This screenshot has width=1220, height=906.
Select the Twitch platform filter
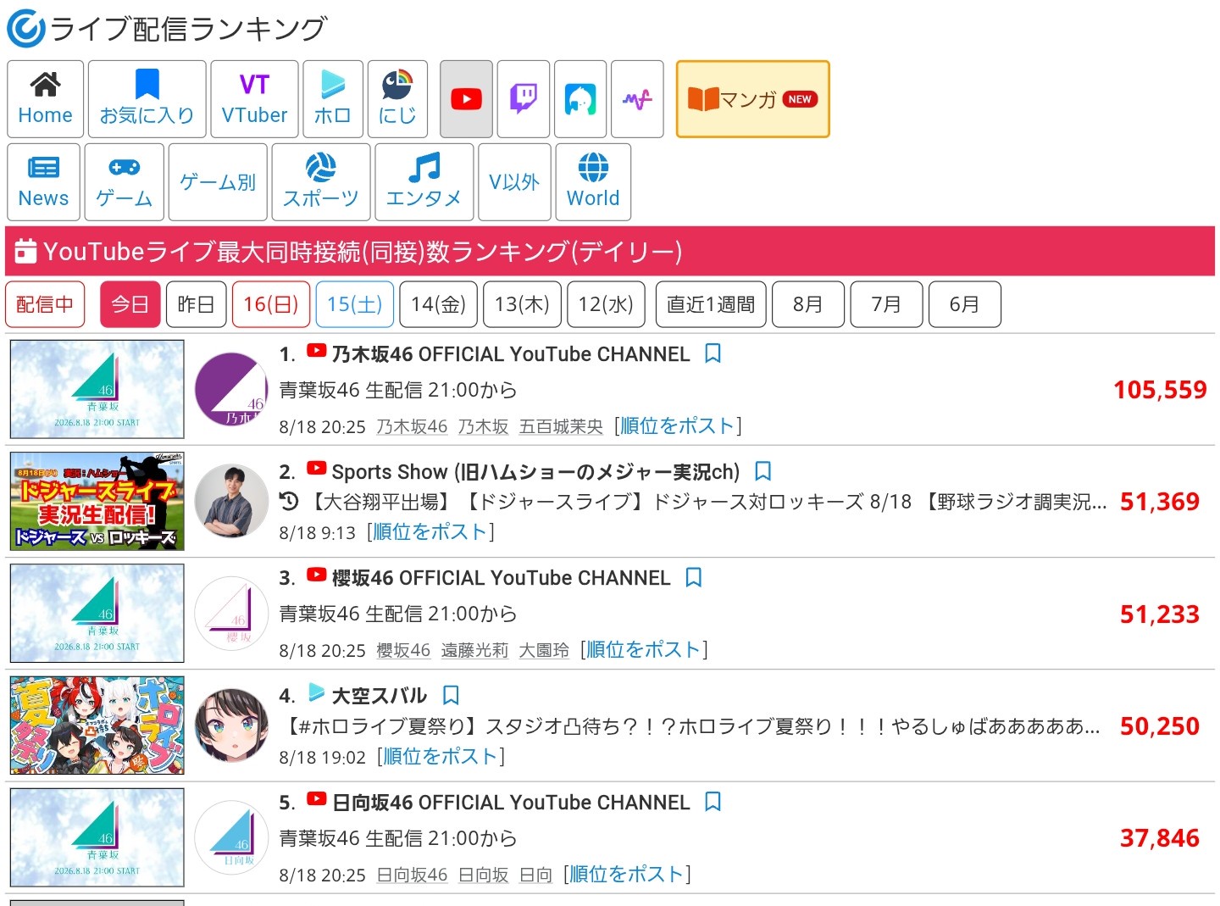click(x=524, y=99)
